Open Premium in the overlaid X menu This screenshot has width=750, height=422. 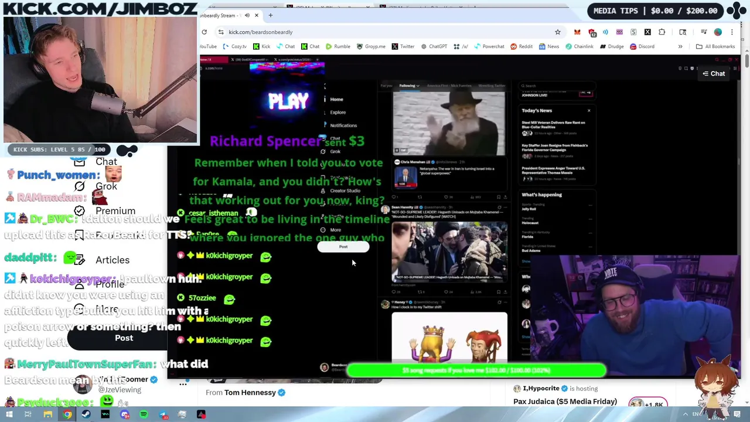tap(105, 211)
